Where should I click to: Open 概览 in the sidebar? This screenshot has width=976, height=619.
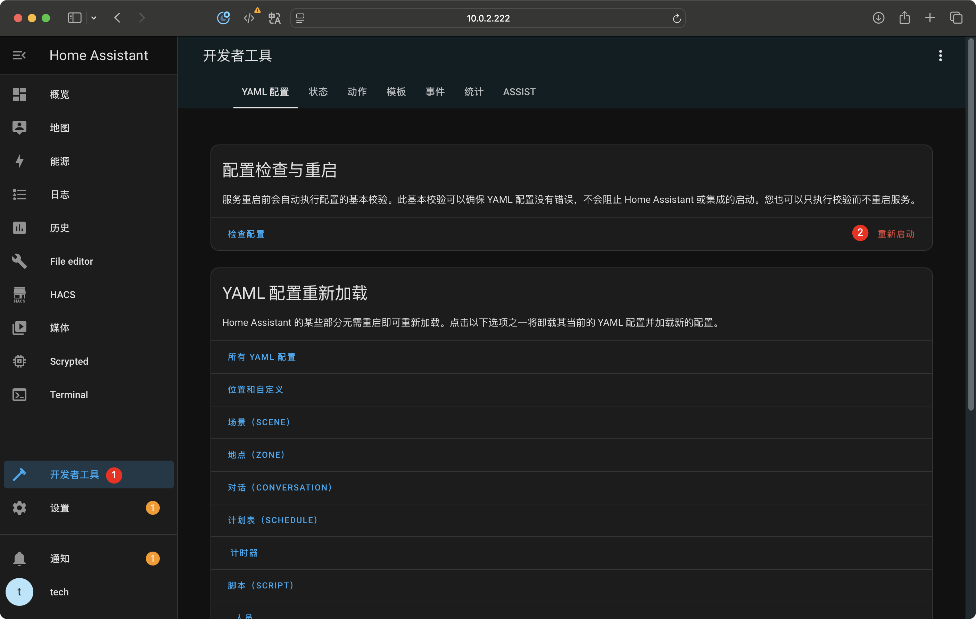(x=89, y=94)
